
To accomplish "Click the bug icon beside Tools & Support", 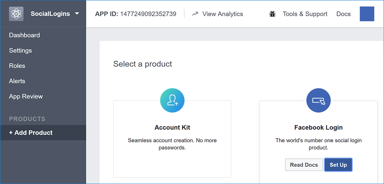I will coord(272,14).
